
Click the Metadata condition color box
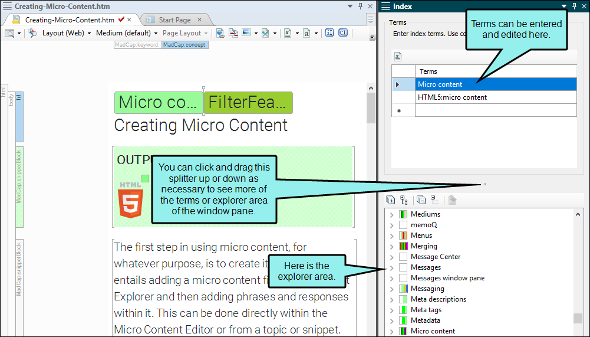(403, 320)
